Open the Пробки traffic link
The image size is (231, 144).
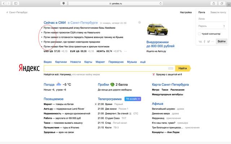pyautogui.click(x=104, y=85)
